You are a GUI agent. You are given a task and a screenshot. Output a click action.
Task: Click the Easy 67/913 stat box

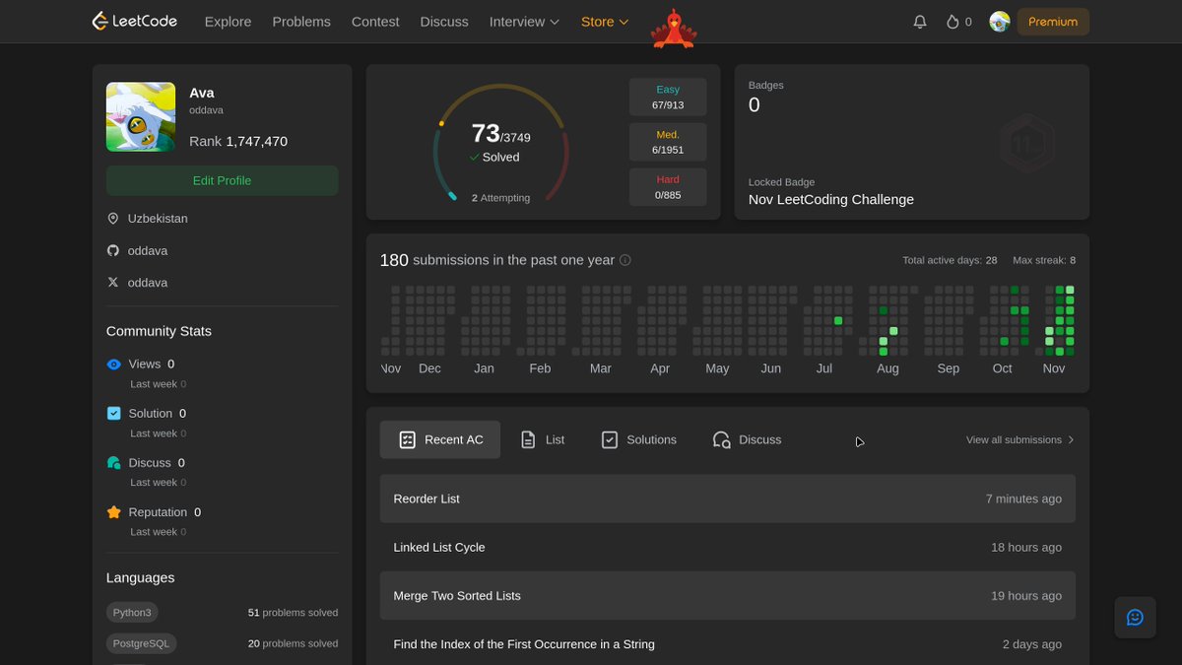[668, 97]
